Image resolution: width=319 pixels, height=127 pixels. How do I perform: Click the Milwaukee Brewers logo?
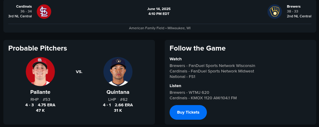(x=274, y=12)
